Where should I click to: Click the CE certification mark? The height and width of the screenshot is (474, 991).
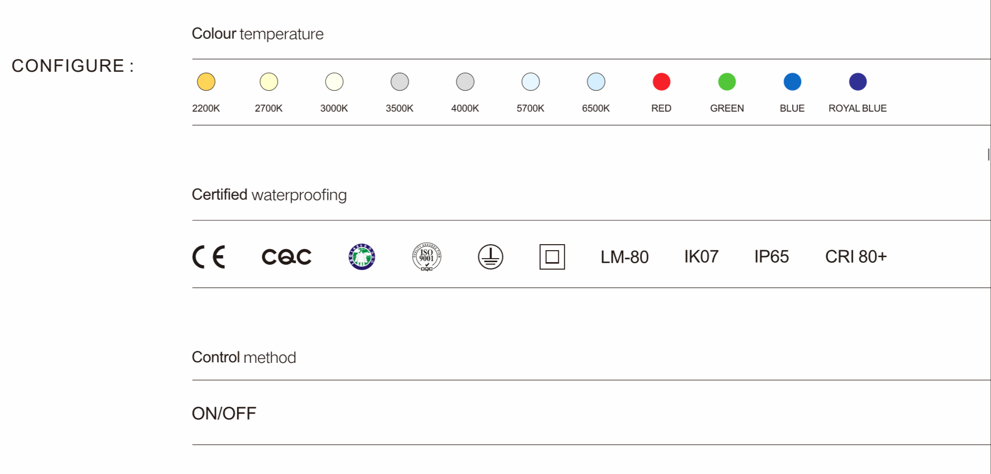[209, 257]
